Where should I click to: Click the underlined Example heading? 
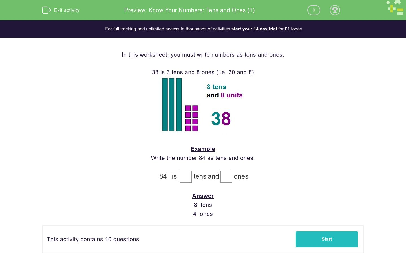203,149
